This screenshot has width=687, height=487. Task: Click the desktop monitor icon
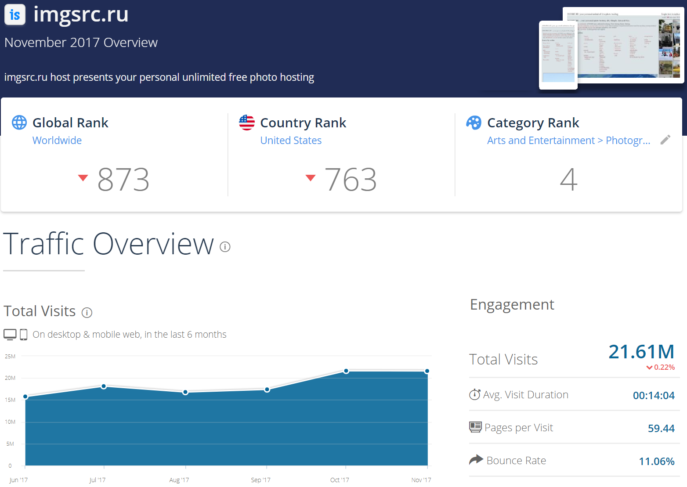coord(10,335)
